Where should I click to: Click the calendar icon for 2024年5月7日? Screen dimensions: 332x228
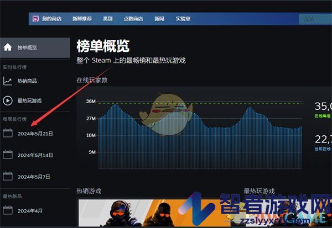[x=8, y=176]
